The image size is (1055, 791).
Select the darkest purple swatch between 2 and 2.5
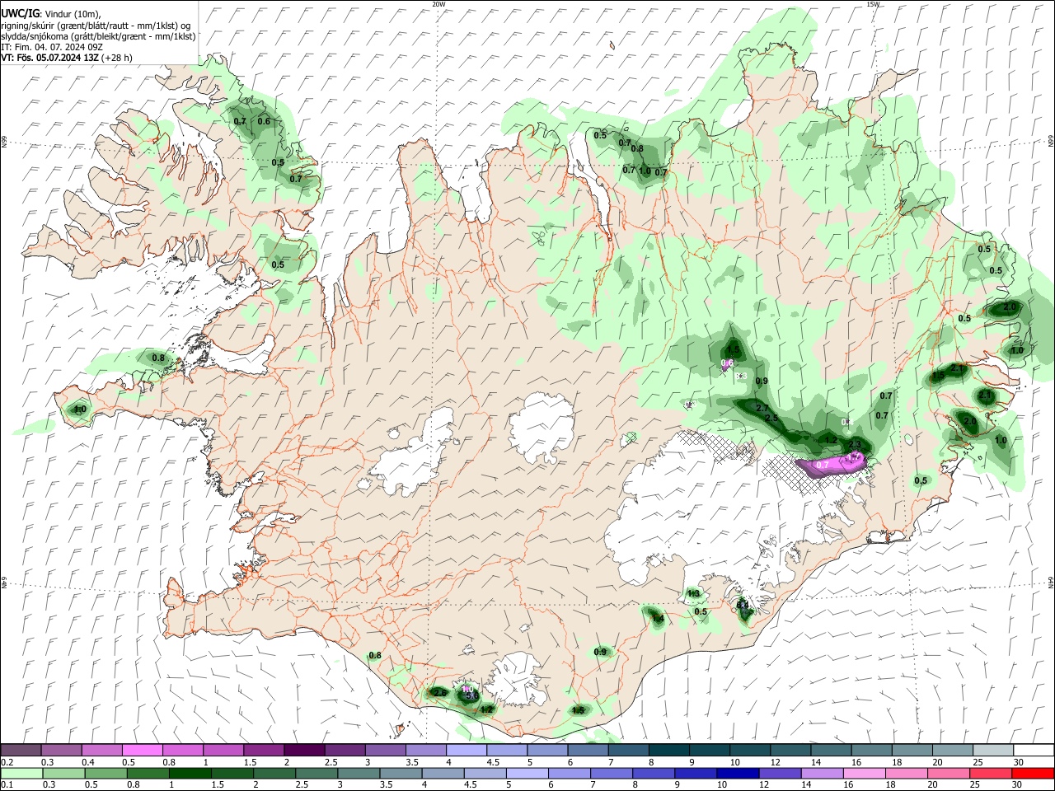(304, 750)
